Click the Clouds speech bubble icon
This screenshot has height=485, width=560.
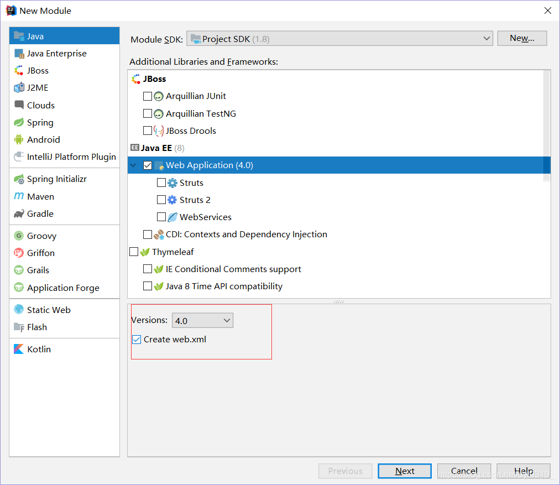pyautogui.click(x=19, y=105)
